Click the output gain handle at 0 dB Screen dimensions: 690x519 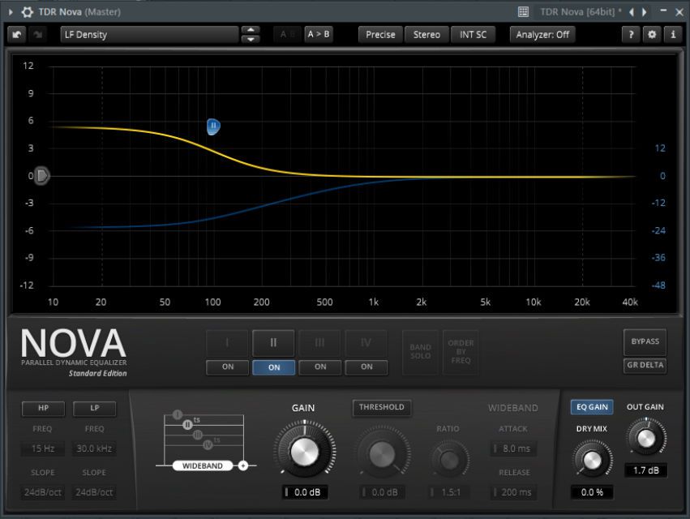point(42,176)
